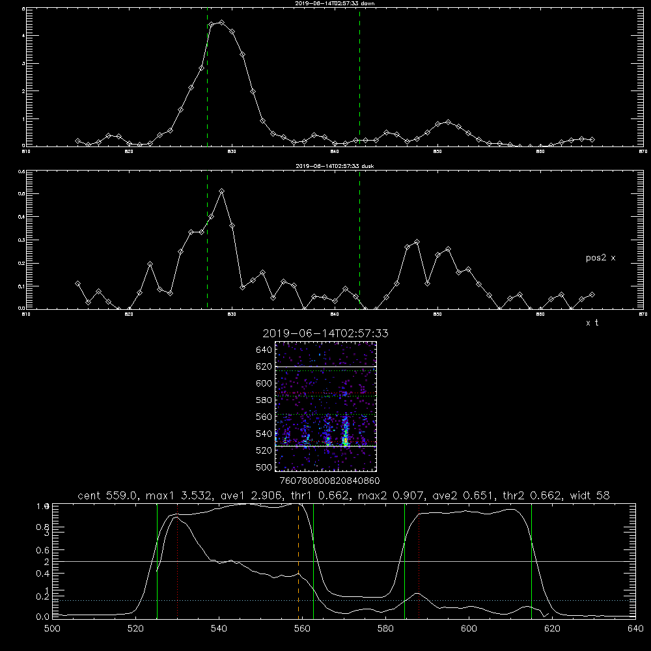
Task: Click heatmap y-axis label 520
Action: pyautogui.click(x=264, y=450)
